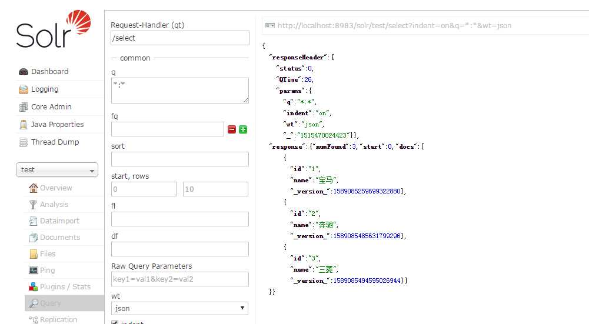Viewport: 589px width, 324px height.
Task: Click the version value 1589085259699322880
Action: point(367,192)
